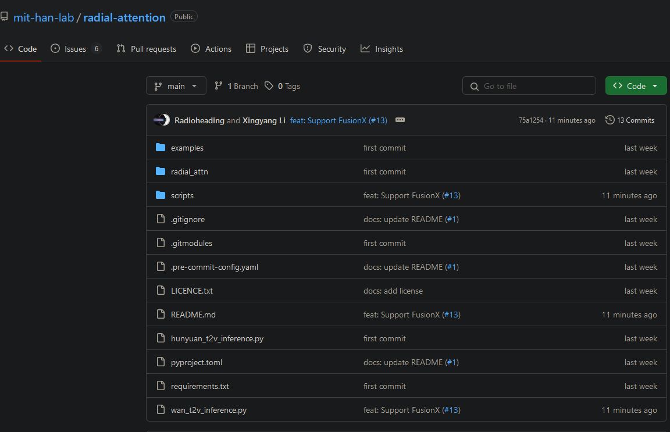
Task: Open the #13 link in README.md row
Action: (451, 315)
